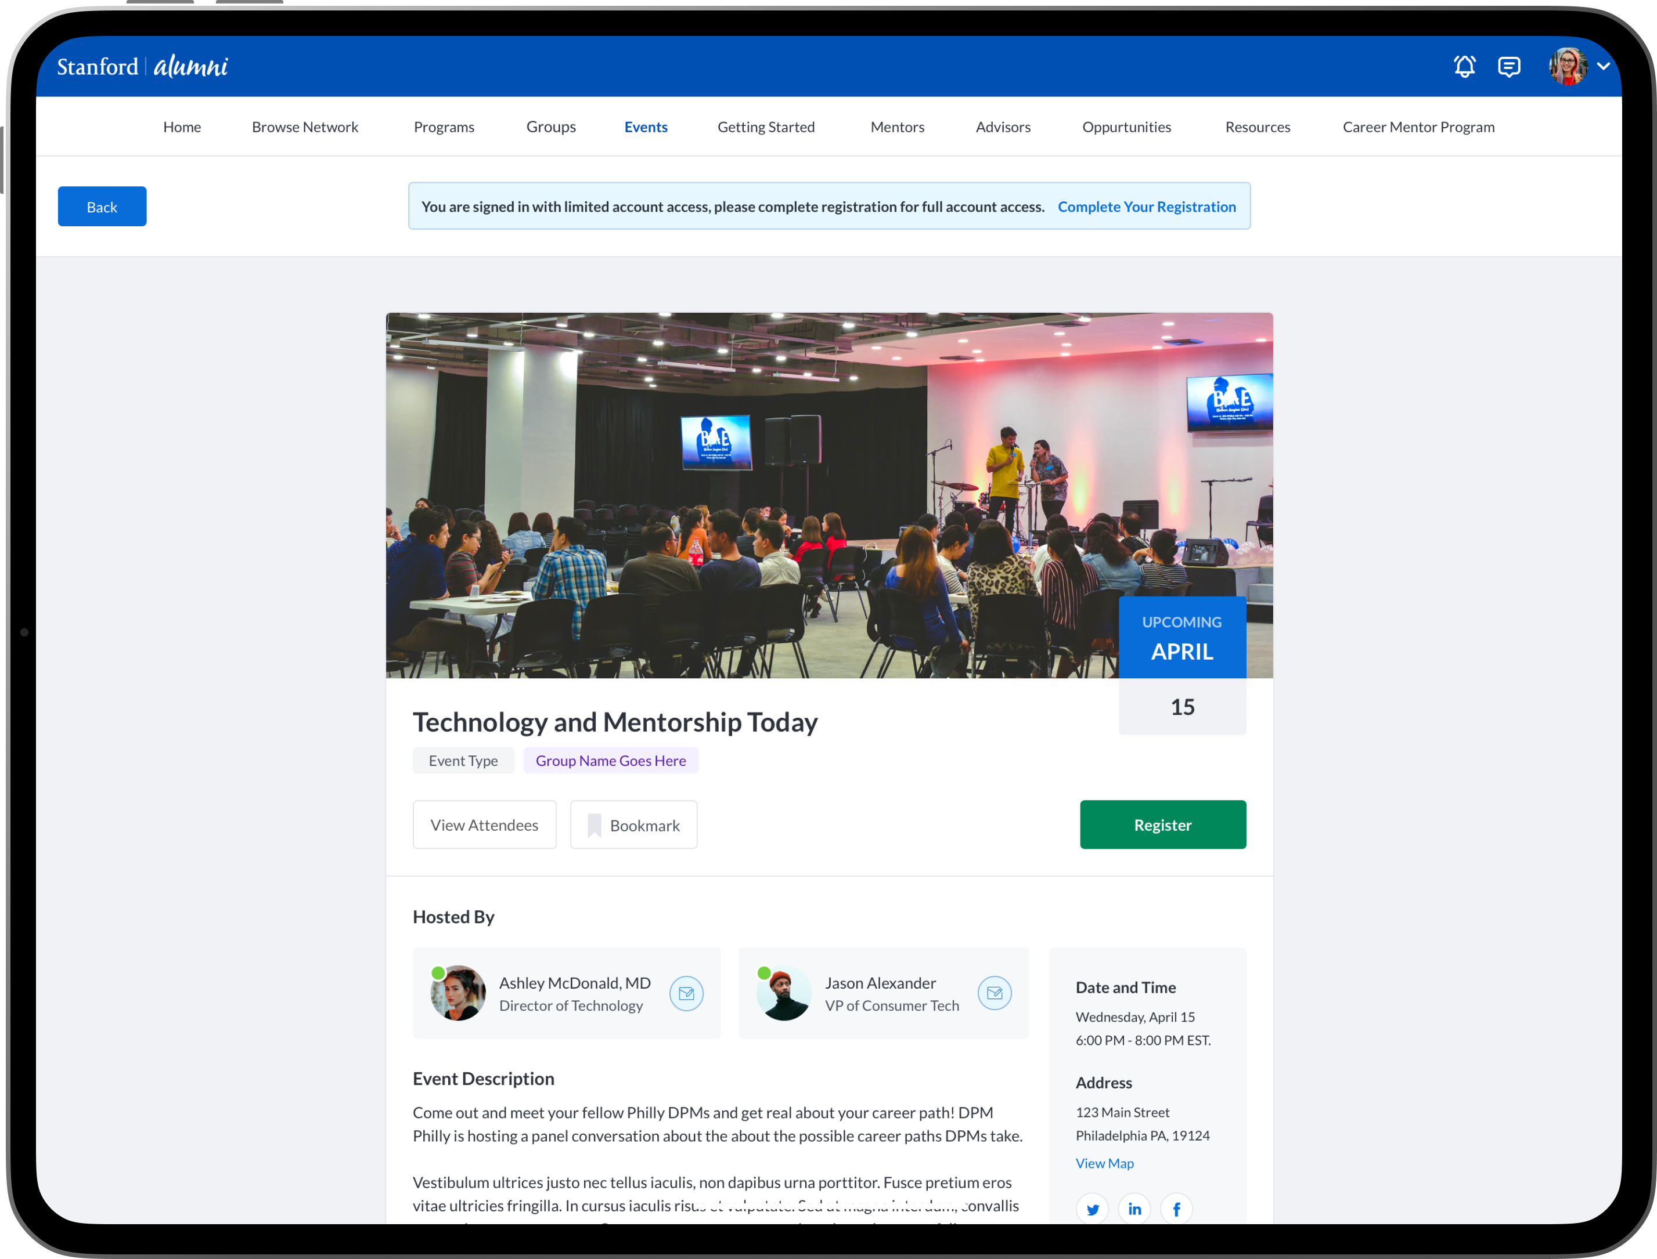
Task: Message Jason Alexander via envelope icon
Action: [994, 994]
